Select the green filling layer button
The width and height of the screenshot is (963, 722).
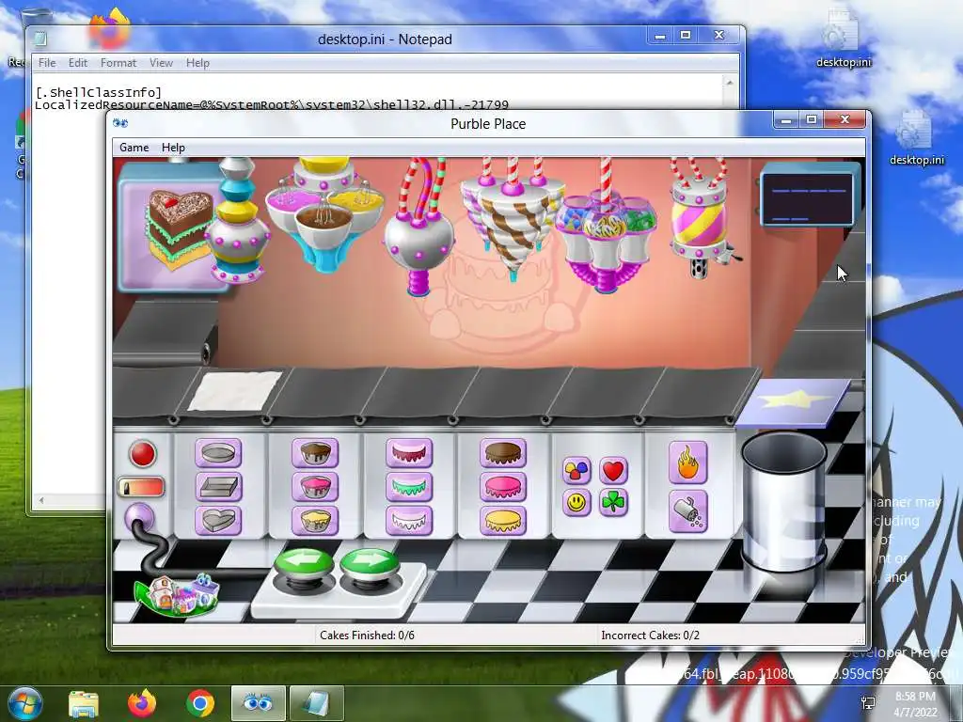tap(409, 487)
